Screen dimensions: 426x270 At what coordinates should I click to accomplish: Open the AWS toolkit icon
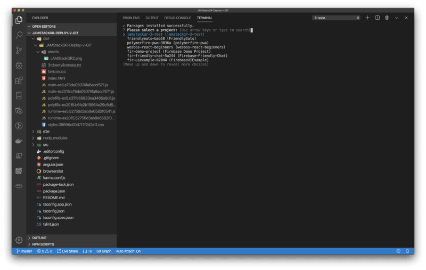coord(19,185)
